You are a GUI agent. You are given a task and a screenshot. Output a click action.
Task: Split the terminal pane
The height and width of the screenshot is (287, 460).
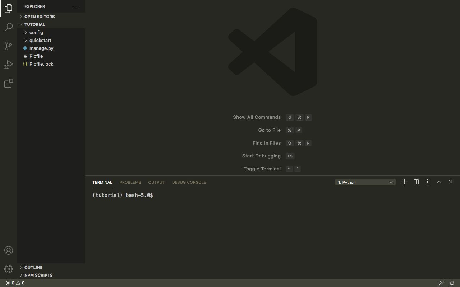tap(416, 182)
